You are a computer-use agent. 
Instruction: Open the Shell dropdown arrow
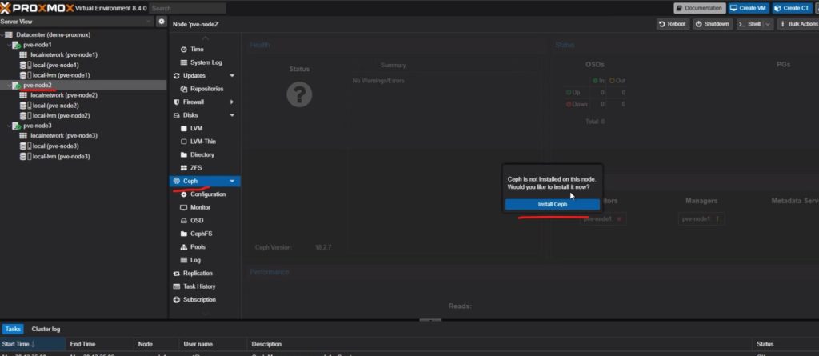pos(769,24)
